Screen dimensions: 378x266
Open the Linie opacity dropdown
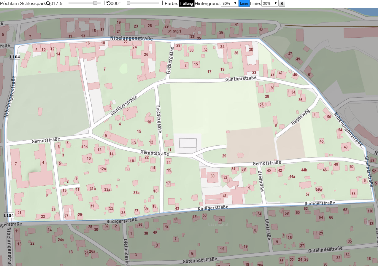tap(270, 4)
